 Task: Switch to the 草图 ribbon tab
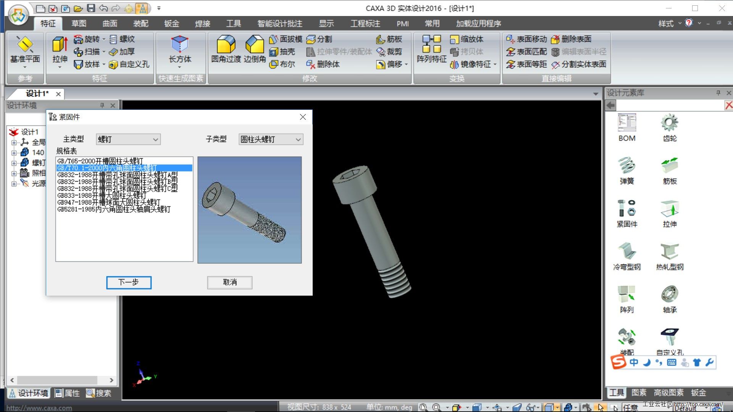(79, 24)
